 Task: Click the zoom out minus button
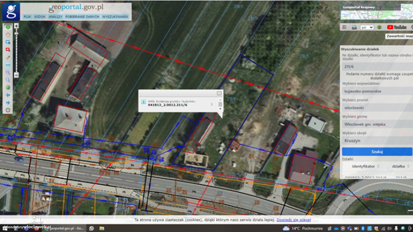[x=16, y=75]
